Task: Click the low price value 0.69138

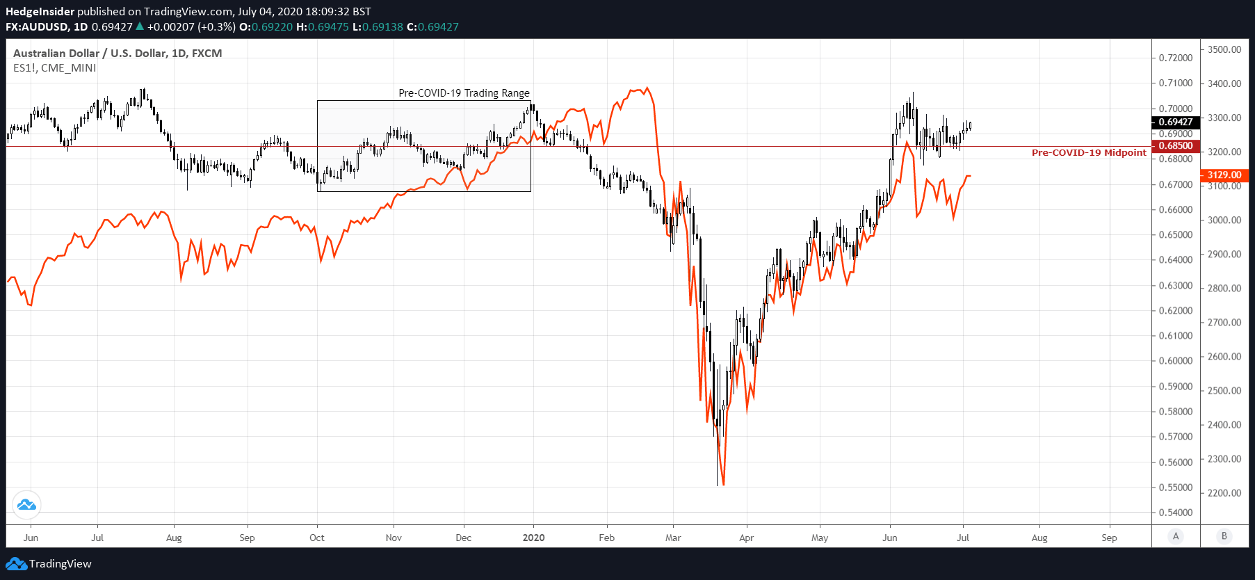Action: (382, 27)
